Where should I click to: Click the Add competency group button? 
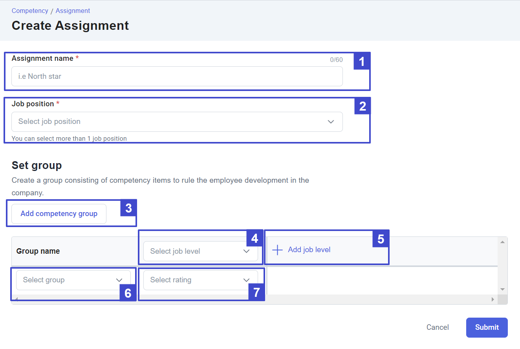pyautogui.click(x=59, y=214)
